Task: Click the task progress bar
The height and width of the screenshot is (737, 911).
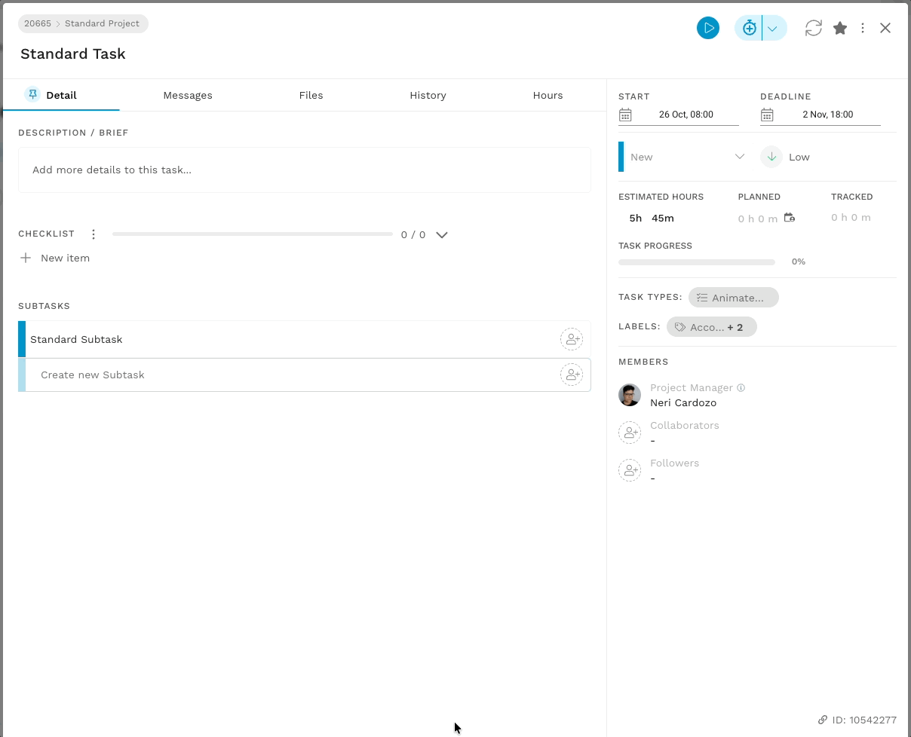Action: (x=697, y=262)
